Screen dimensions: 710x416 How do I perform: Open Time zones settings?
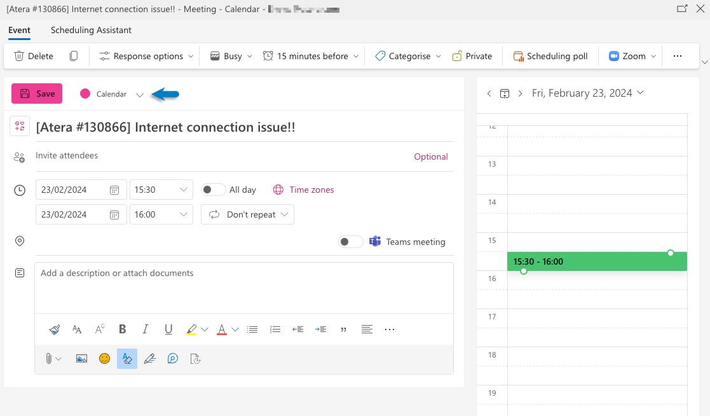pos(303,190)
